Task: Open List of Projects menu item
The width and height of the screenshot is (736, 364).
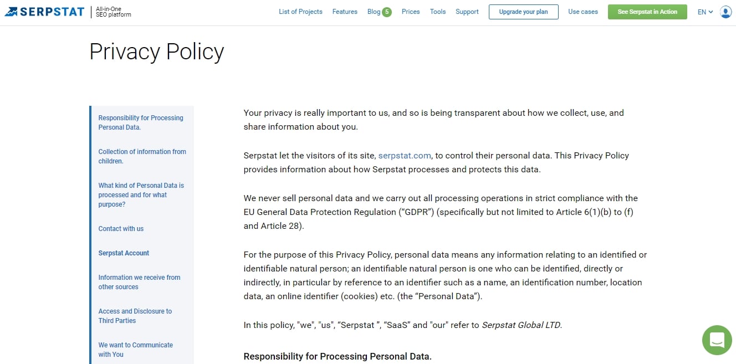Action: (x=300, y=12)
